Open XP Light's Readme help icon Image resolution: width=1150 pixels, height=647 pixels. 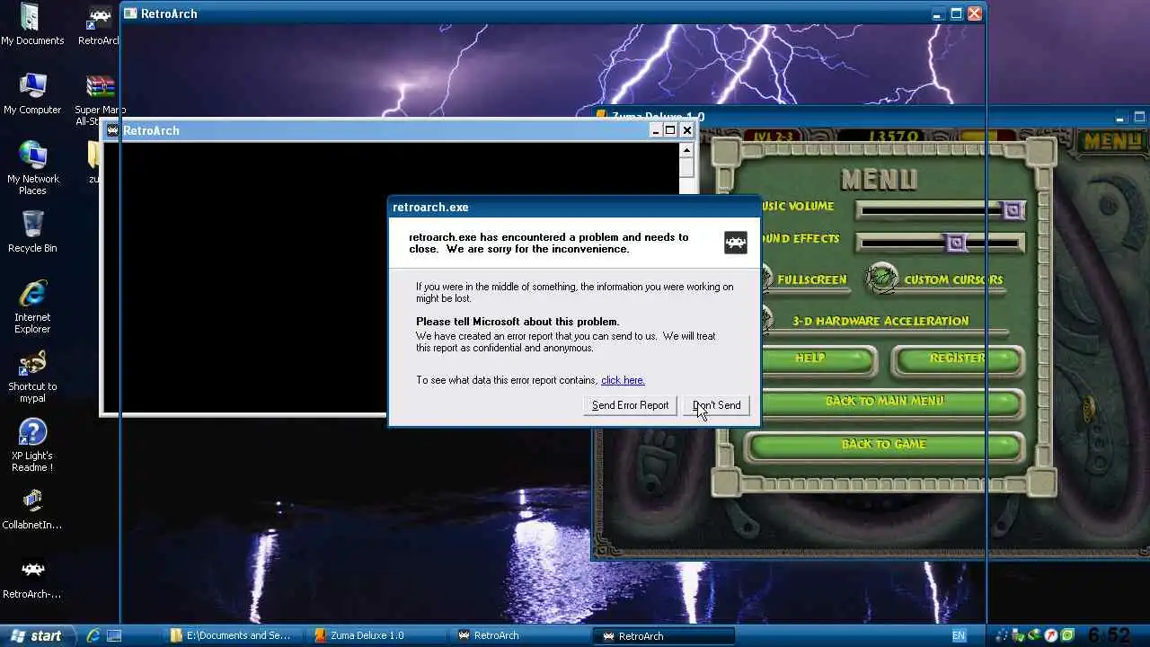click(x=32, y=446)
